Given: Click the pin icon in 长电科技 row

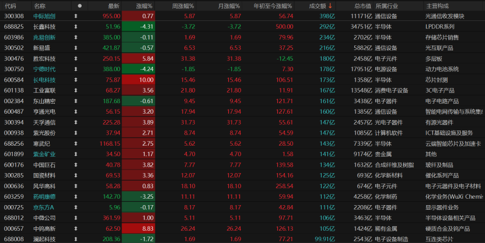Looking at the screenshot, I should [76, 80].
